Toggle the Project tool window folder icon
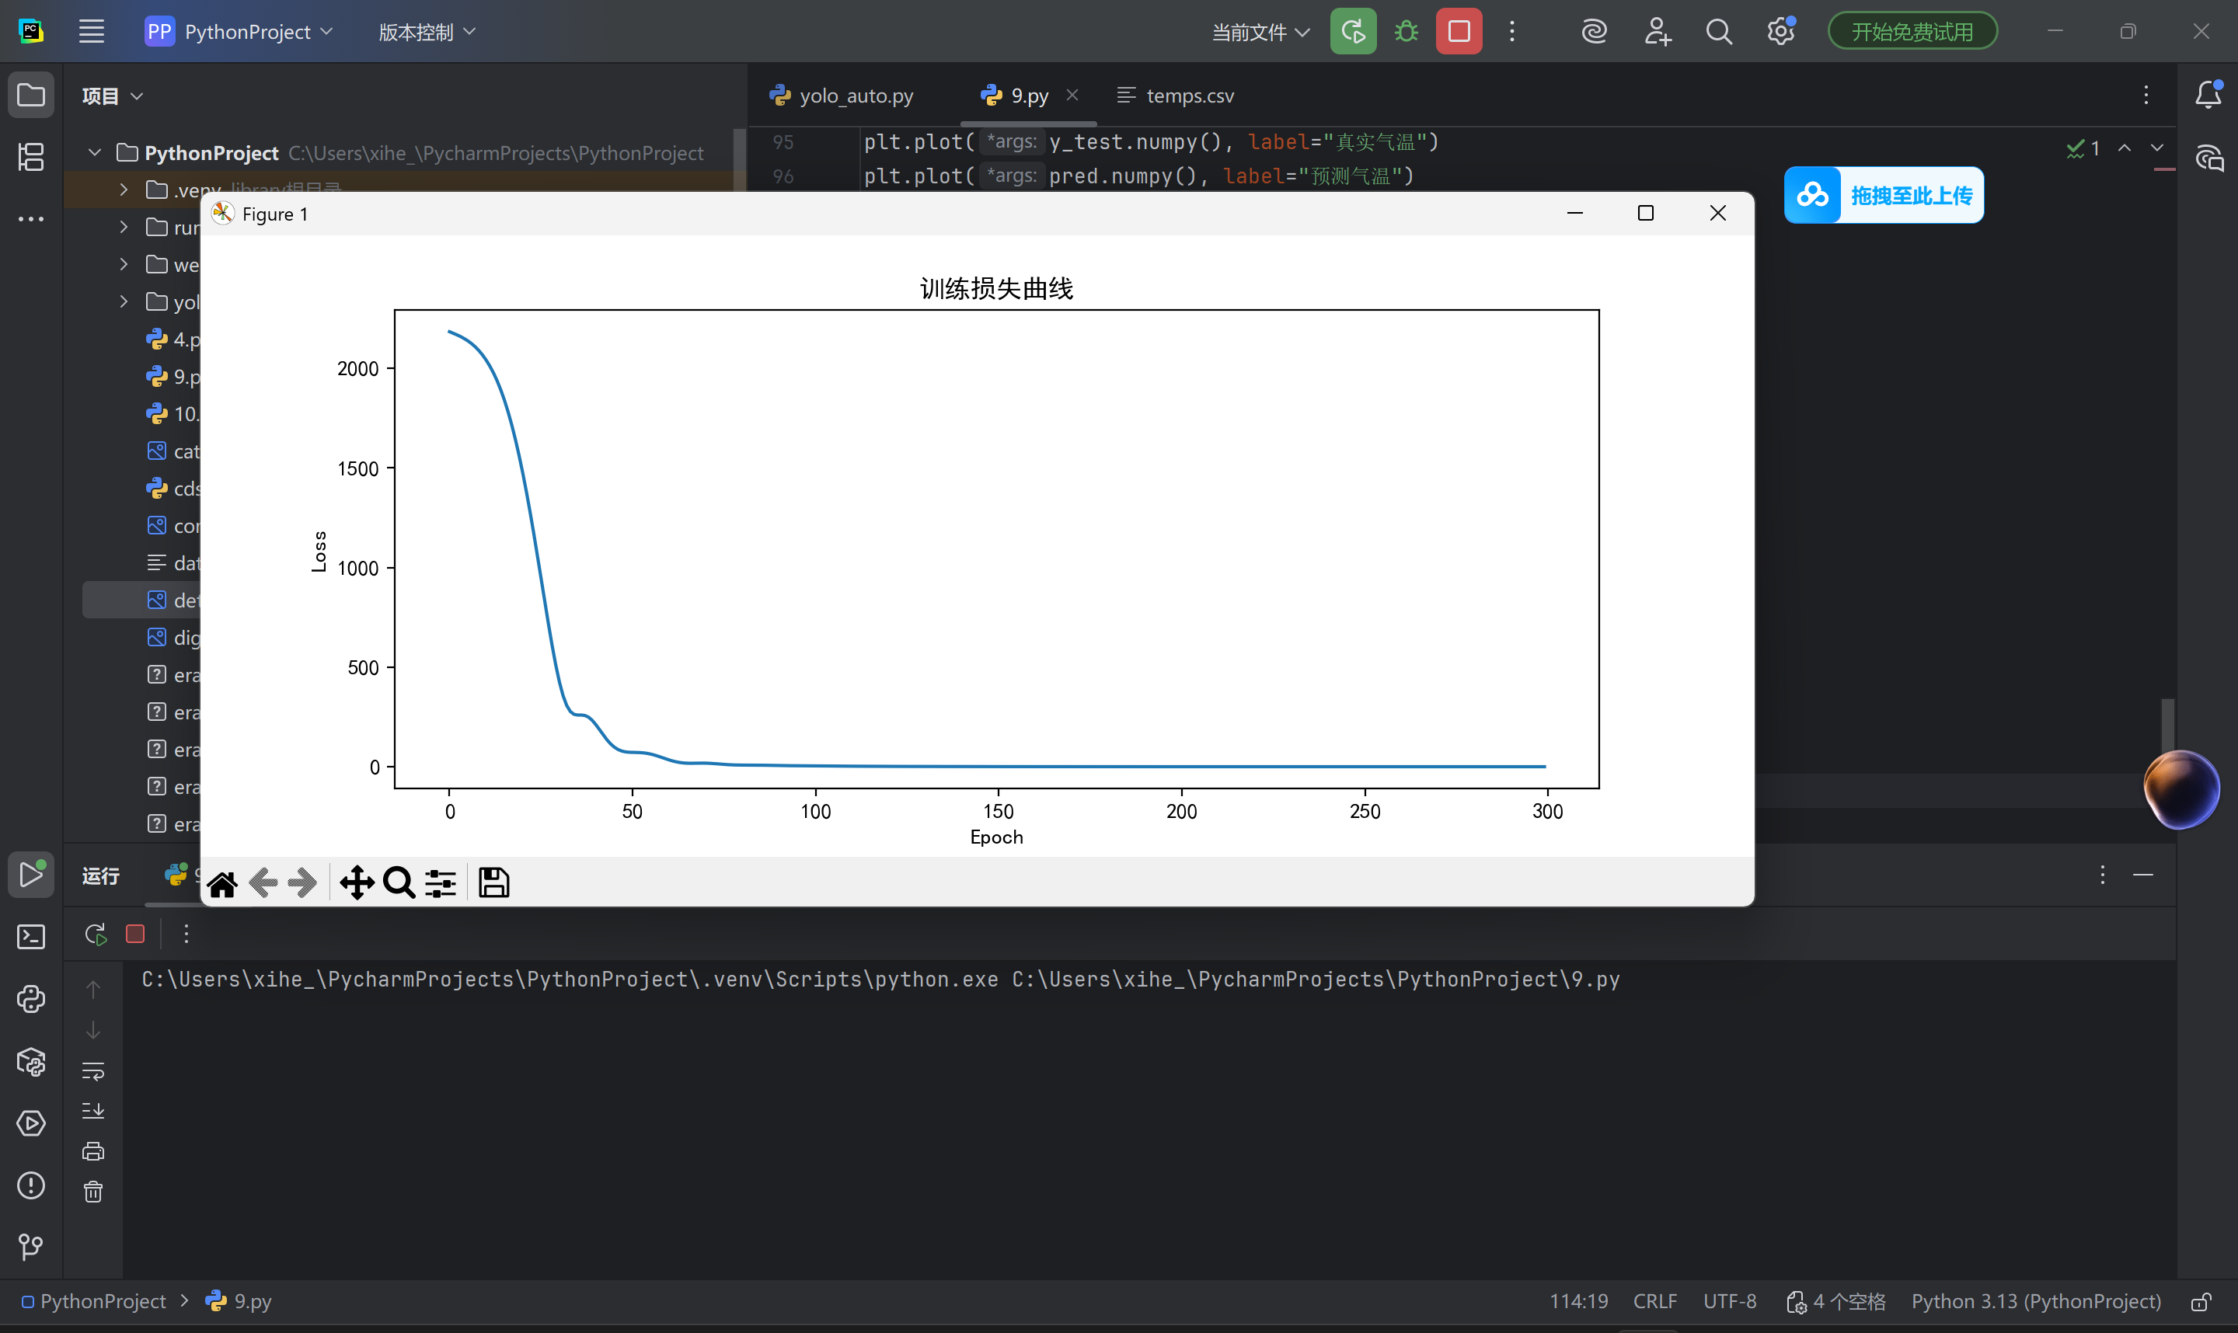Image resolution: width=2238 pixels, height=1333 pixels. click(x=31, y=96)
